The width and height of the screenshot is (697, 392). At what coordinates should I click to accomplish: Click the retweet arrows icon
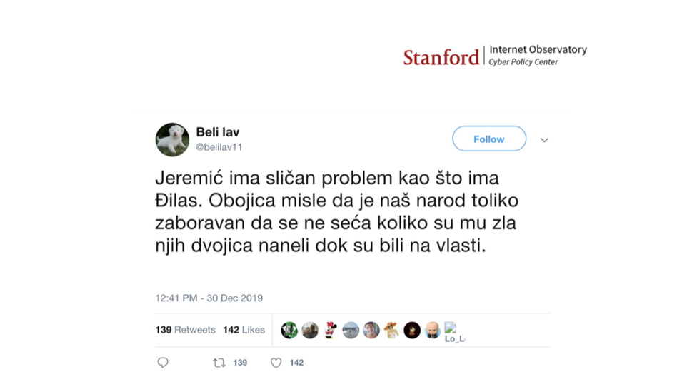219,363
